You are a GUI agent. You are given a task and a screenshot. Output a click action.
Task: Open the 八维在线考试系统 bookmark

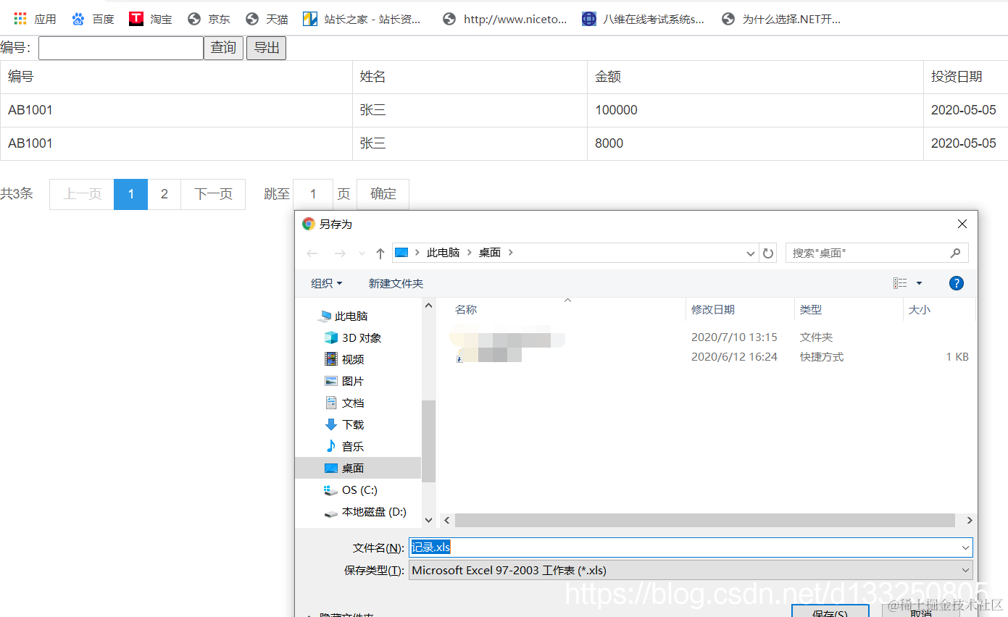pos(643,19)
